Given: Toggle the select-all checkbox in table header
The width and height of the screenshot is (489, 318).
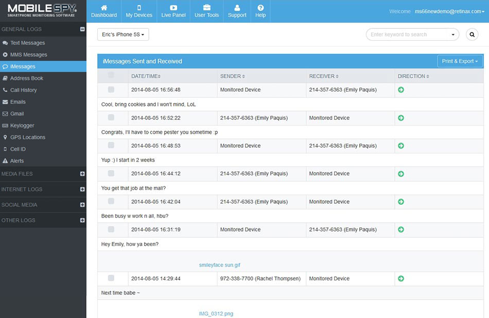Looking at the screenshot, I should point(111,76).
